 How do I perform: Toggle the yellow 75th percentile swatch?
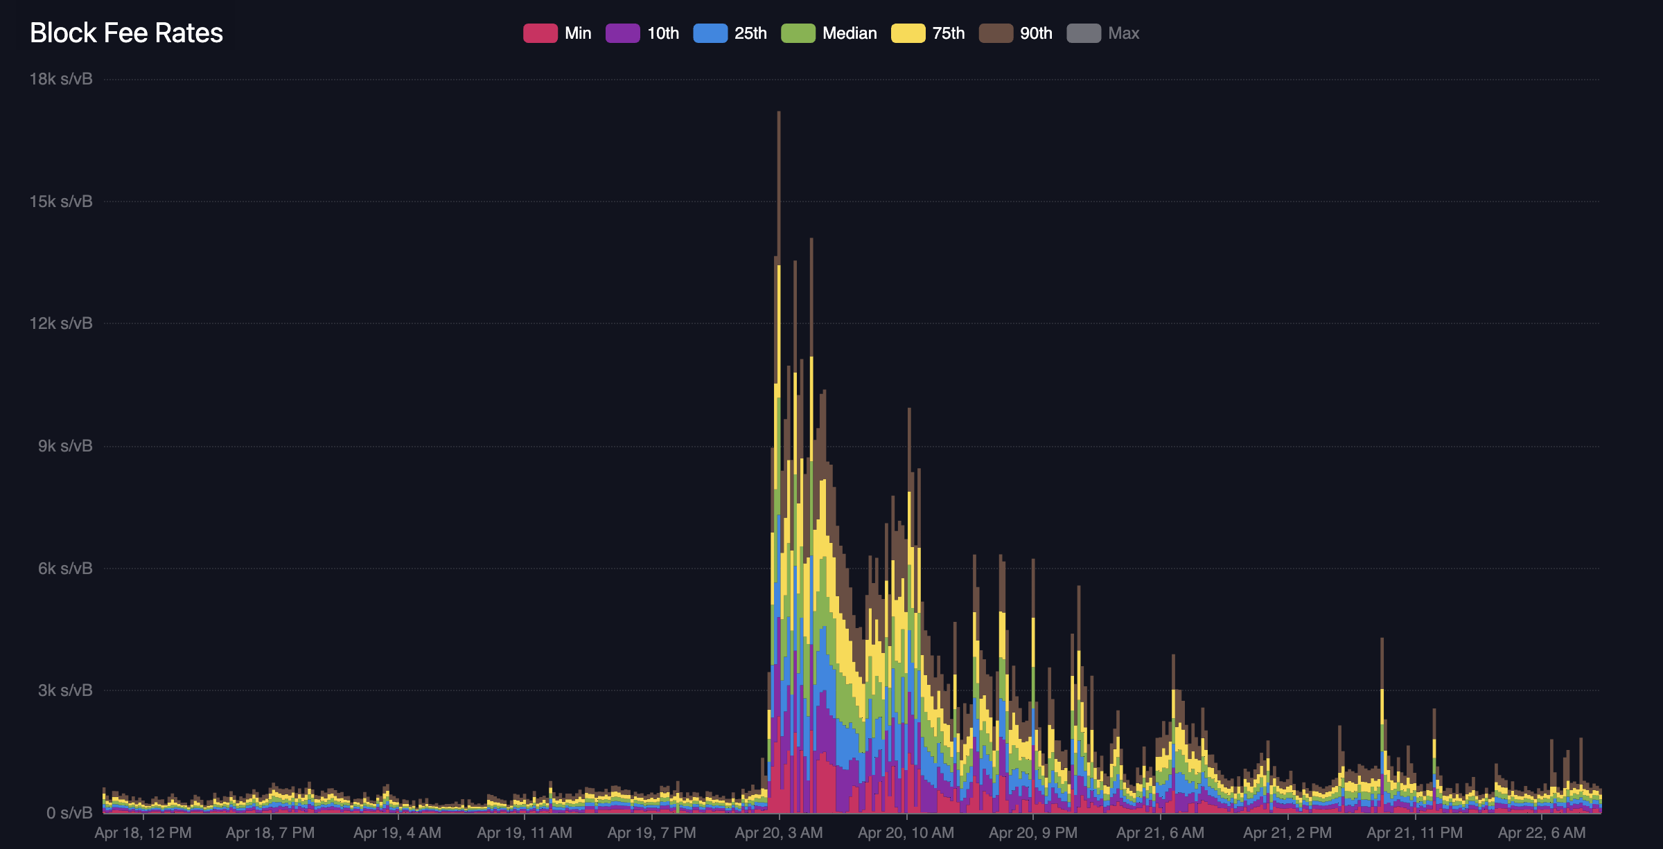(908, 33)
